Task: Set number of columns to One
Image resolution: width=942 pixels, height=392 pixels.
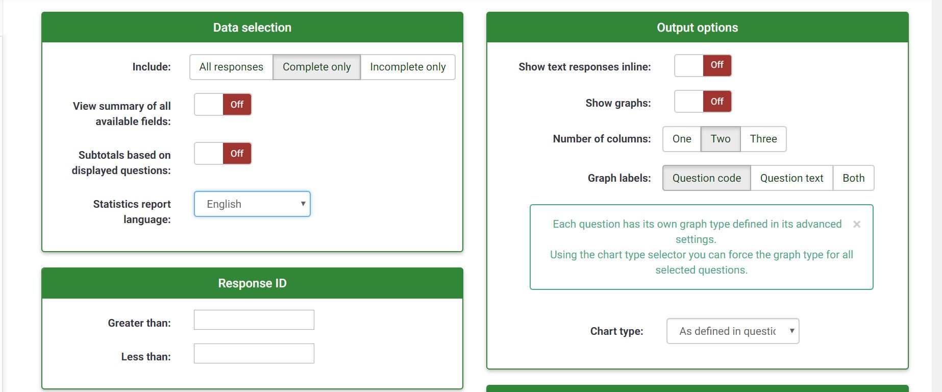Action: [681, 139]
